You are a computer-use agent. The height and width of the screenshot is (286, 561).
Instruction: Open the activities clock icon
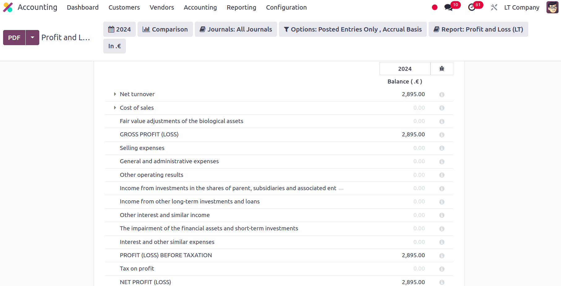tap(472, 7)
